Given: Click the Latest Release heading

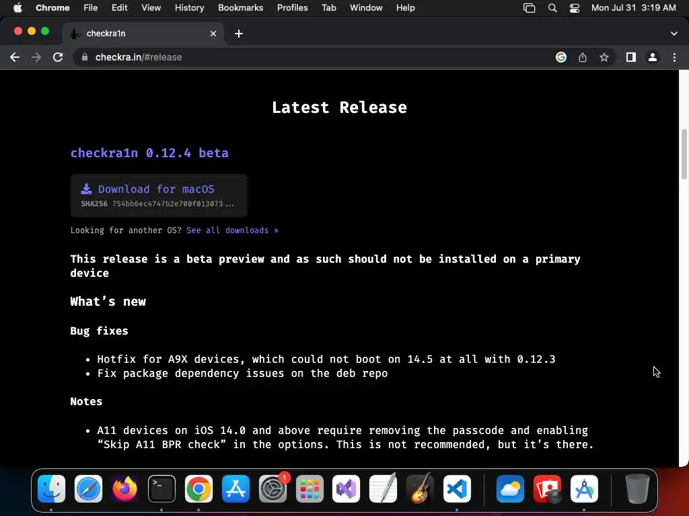Looking at the screenshot, I should click(339, 107).
